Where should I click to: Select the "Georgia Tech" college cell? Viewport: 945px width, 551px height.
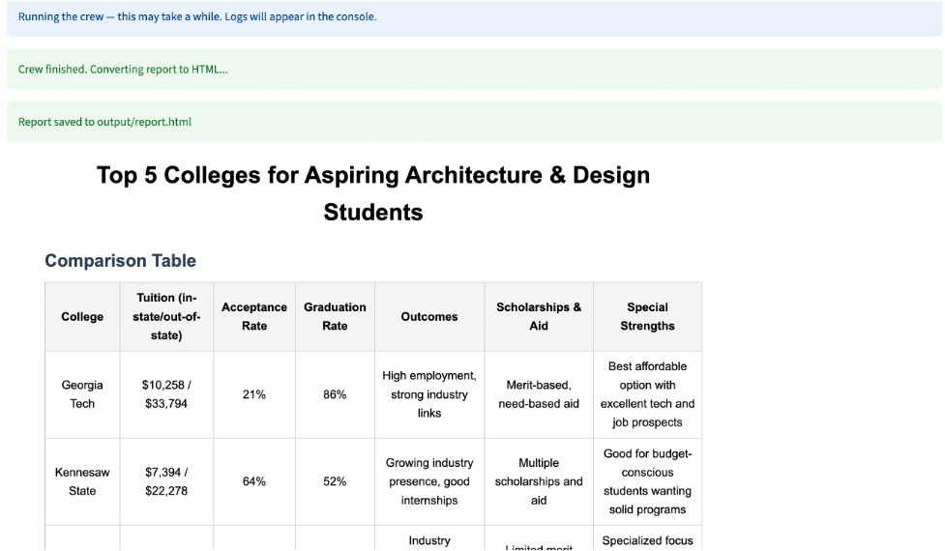pyautogui.click(x=82, y=394)
